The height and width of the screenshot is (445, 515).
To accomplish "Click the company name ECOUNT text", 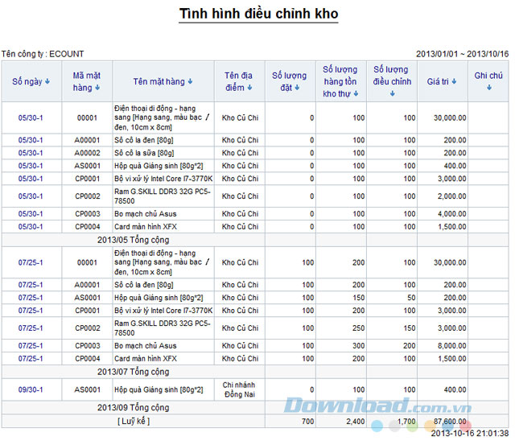I will [67, 54].
